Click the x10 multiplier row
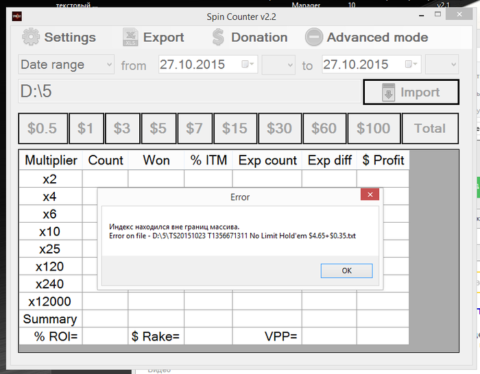This screenshot has width=480, height=374. point(49,232)
